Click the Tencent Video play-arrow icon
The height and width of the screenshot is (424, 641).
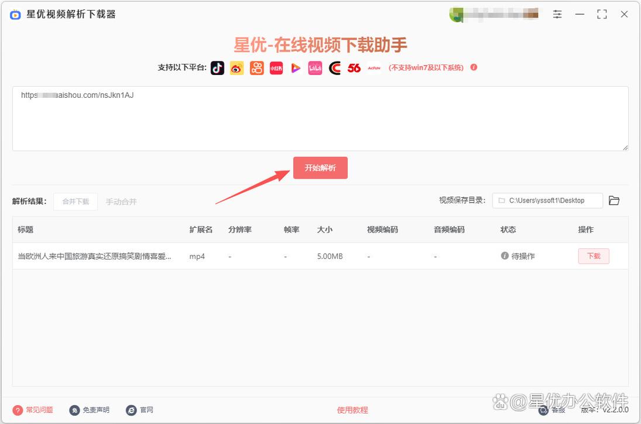[296, 68]
